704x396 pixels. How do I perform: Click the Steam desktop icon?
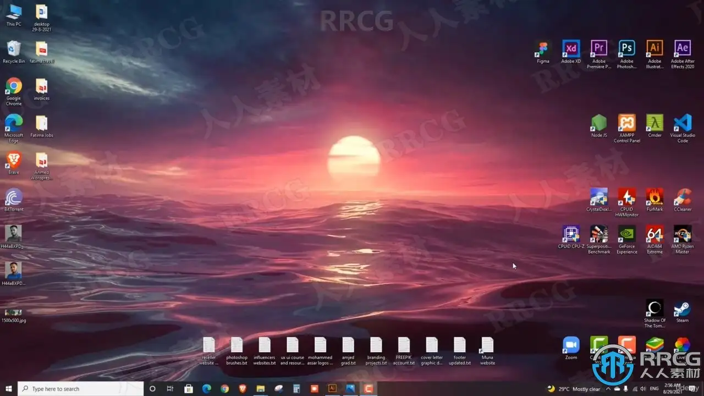pyautogui.click(x=683, y=311)
